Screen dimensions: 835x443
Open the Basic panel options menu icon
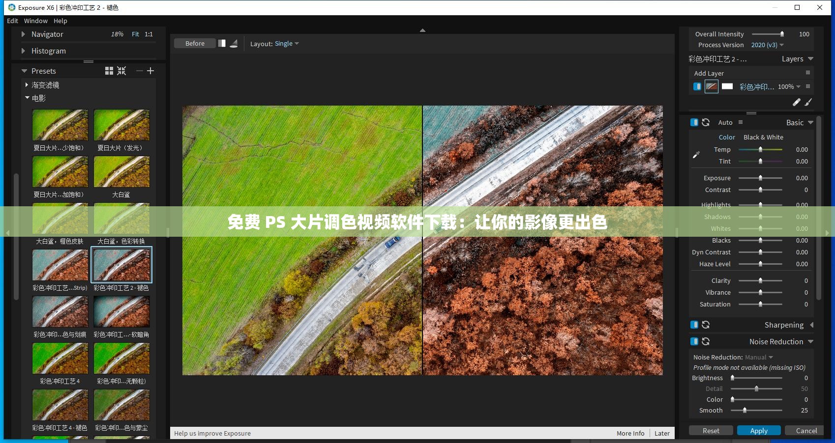tap(741, 122)
